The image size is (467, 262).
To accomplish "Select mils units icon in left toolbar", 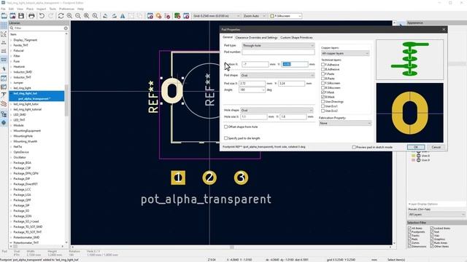I will pyautogui.click(x=4, y=51).
